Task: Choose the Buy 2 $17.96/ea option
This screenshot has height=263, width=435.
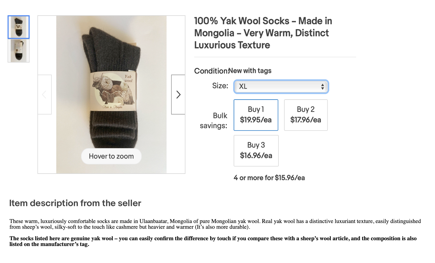Action: [306, 115]
